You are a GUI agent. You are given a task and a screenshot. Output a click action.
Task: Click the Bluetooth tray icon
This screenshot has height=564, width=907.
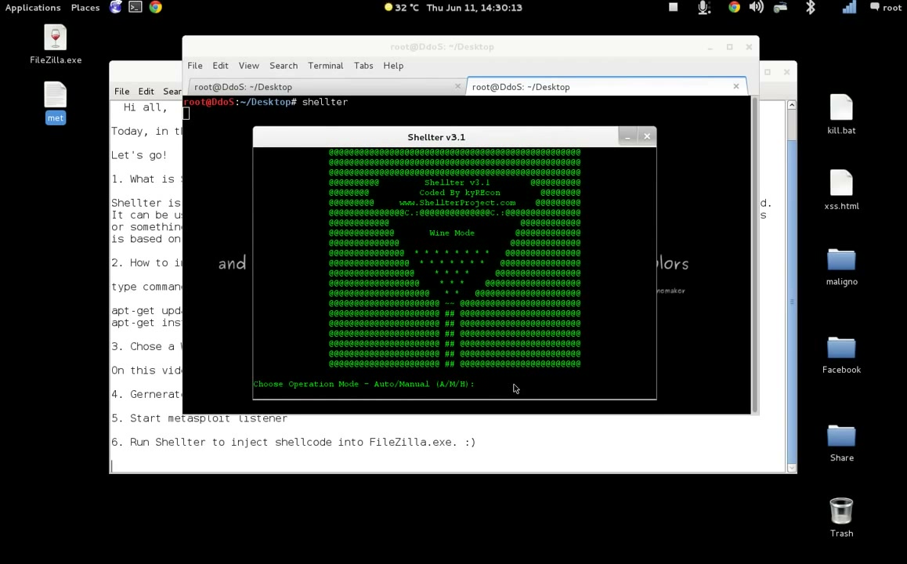coord(811,8)
